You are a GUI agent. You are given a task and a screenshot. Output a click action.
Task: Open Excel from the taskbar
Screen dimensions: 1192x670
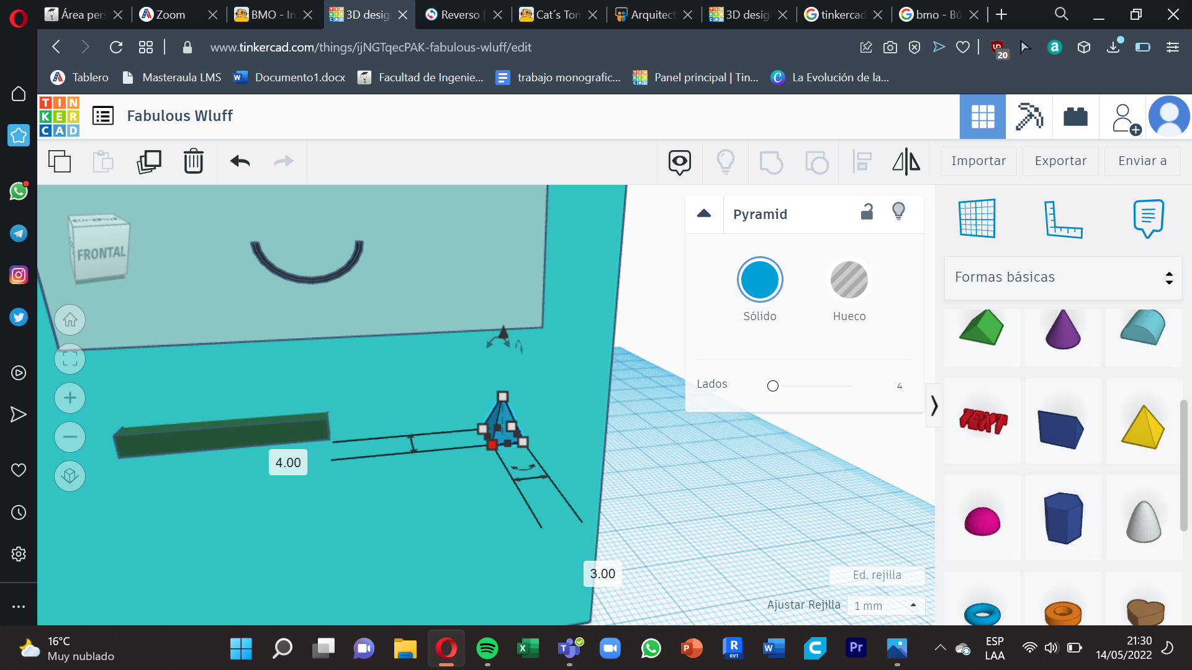tap(528, 648)
